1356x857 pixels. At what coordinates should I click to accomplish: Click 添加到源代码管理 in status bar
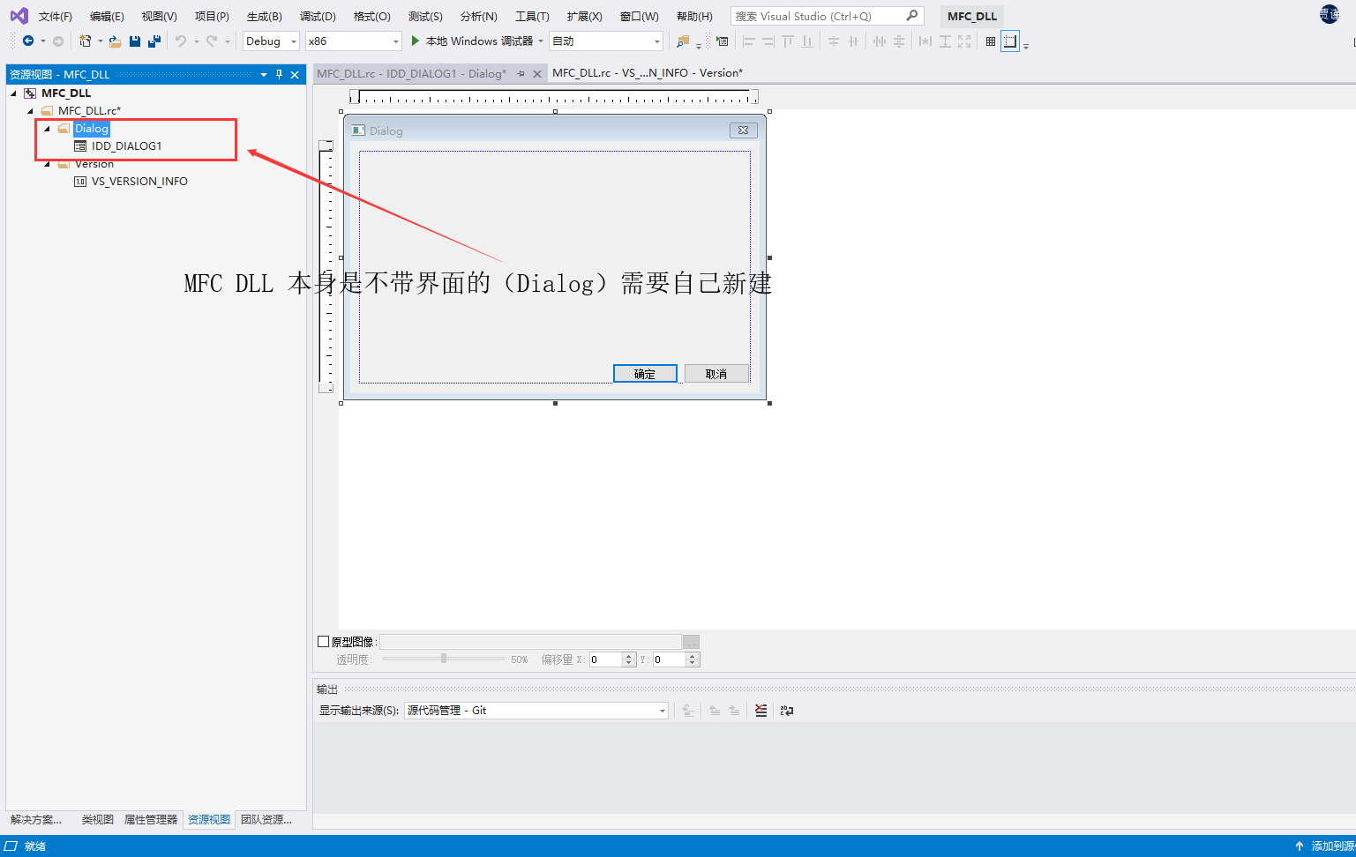point(1324,846)
